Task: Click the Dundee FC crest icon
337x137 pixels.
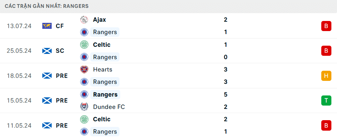Action: [84, 107]
